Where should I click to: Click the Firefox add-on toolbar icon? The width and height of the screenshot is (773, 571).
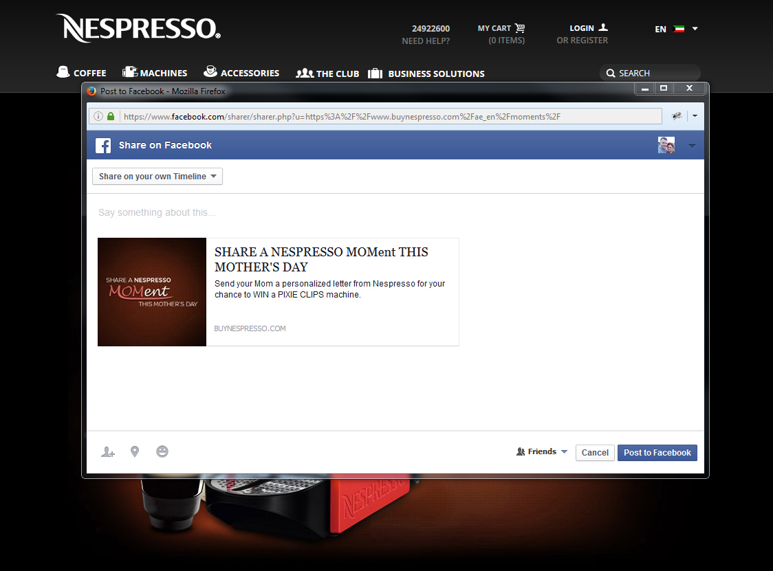[x=677, y=115]
